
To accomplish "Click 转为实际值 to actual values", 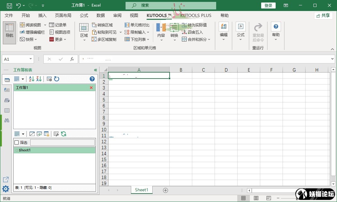I will (194, 25).
